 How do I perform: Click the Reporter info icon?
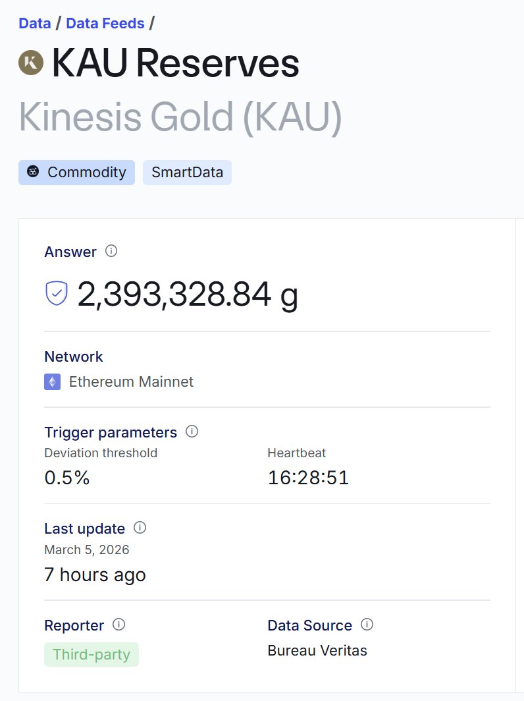pos(119,625)
